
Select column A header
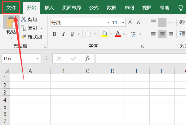pyautogui.click(x=30, y=71)
